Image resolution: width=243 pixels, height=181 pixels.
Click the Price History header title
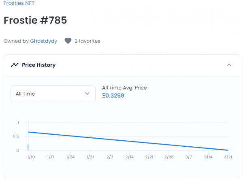(38, 65)
